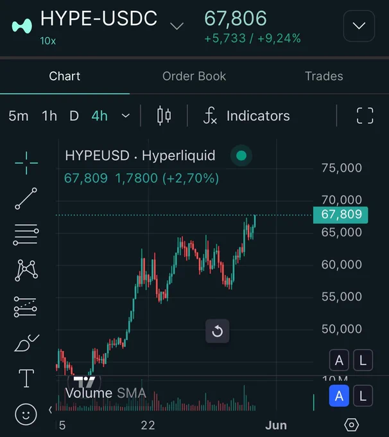Select the XABCD pattern tool

(26, 270)
